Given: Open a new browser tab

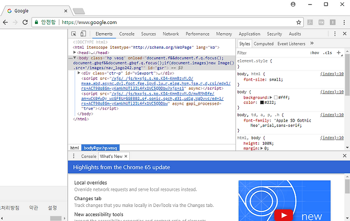Looking at the screenshot, I should (79, 11).
